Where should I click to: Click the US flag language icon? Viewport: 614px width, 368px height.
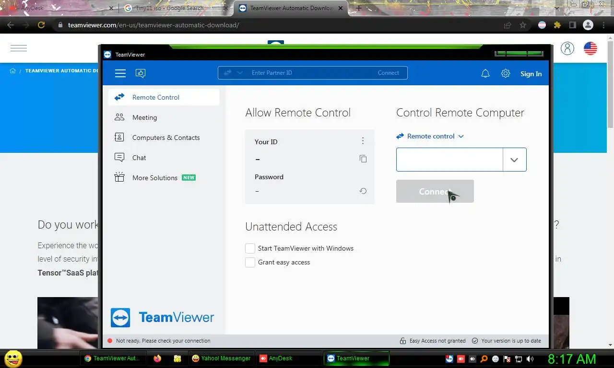590,48
